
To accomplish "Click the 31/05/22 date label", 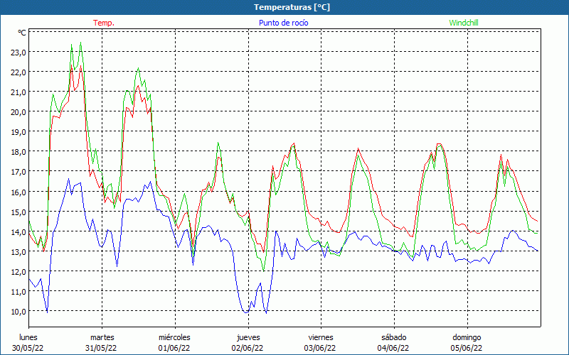I will click(101, 348).
